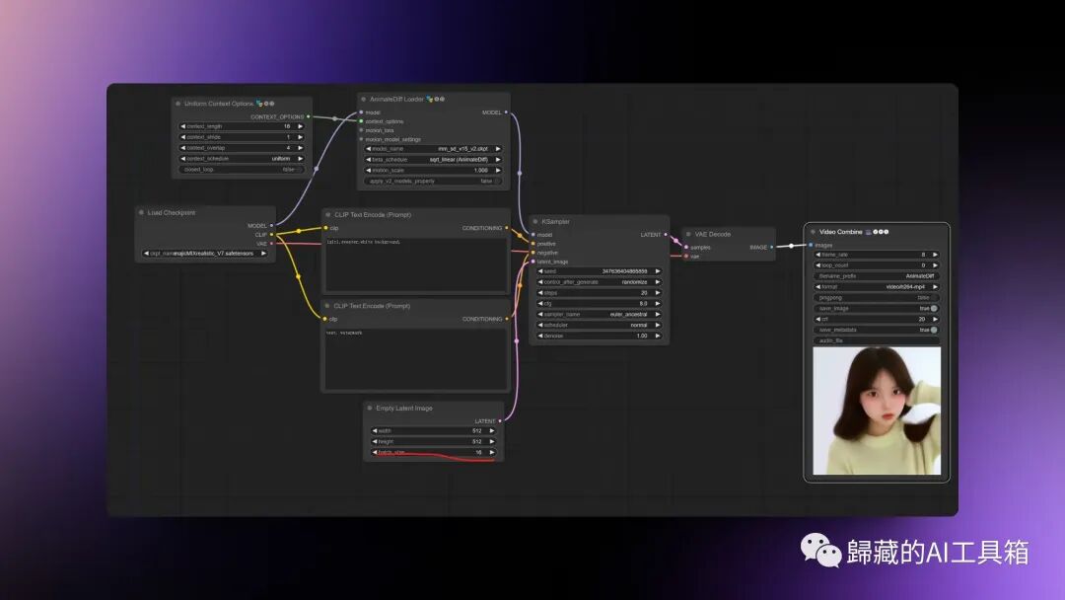
Task: Click the VAE Decode IMAGE output port
Action: (771, 248)
